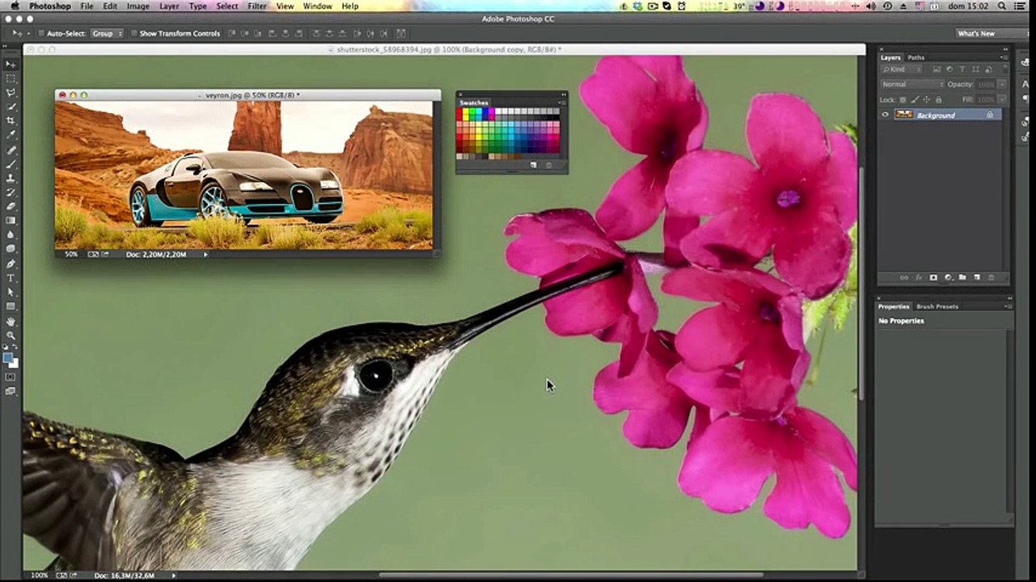Viewport: 1036px width, 582px height.
Task: Select the Healing Brush tool
Action: [11, 150]
